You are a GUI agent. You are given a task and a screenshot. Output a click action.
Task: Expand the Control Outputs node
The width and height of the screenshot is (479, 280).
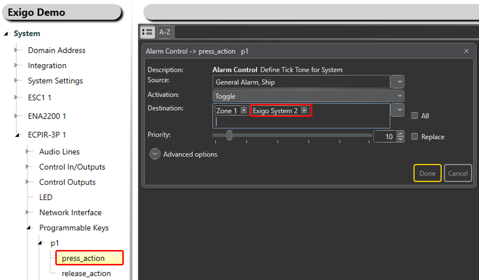tap(28, 182)
